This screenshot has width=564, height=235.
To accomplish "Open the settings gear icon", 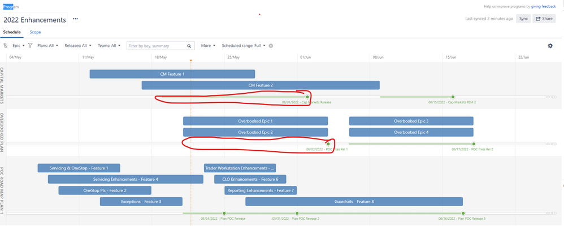I will pos(550,46).
